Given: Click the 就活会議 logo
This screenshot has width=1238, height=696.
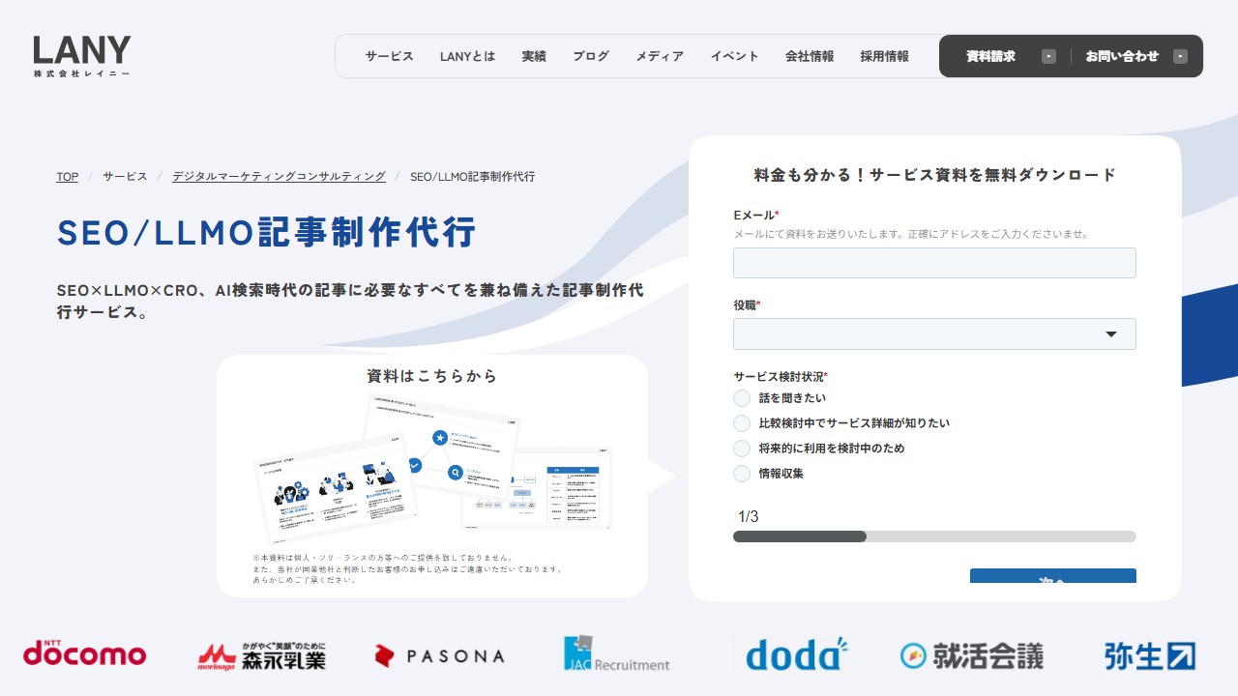Looking at the screenshot, I should (972, 655).
